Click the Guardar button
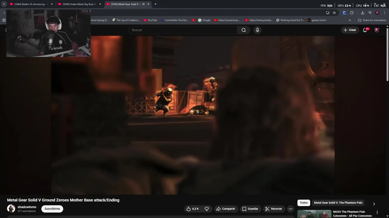 (250, 209)
